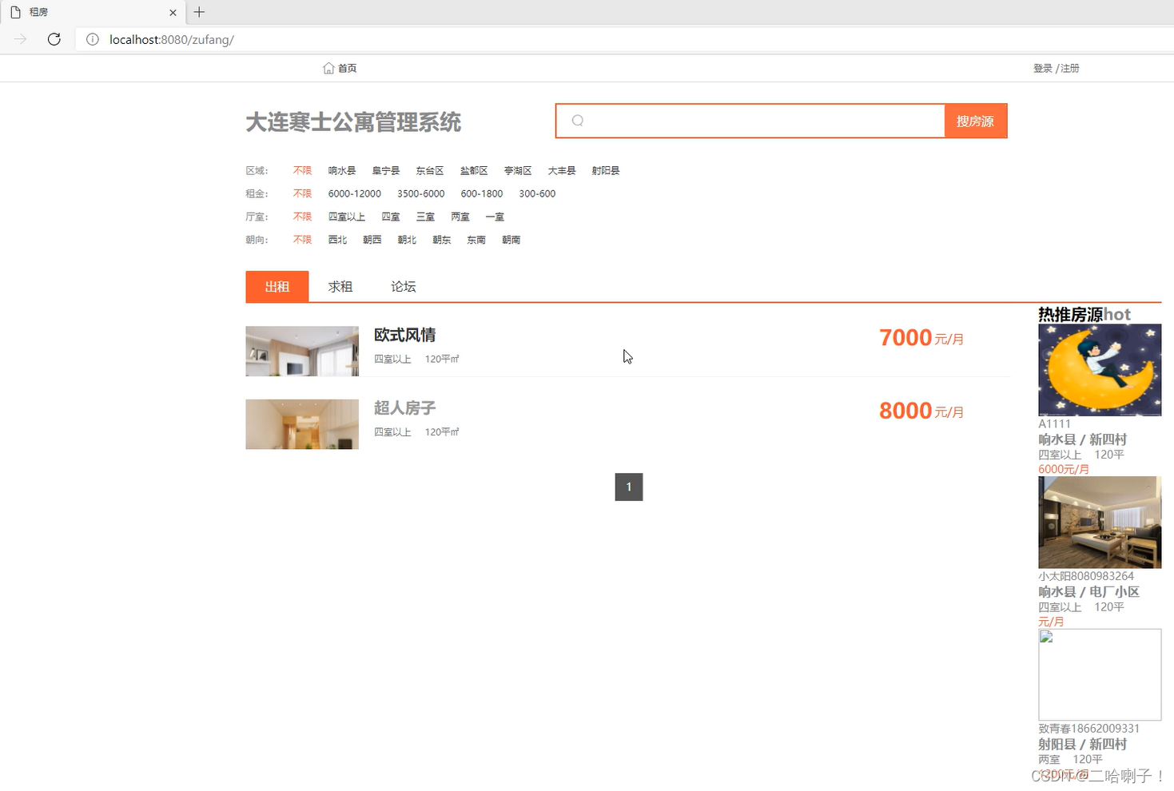Click the magnifier icon in search bar
This screenshot has width=1174, height=791.
coord(577,120)
